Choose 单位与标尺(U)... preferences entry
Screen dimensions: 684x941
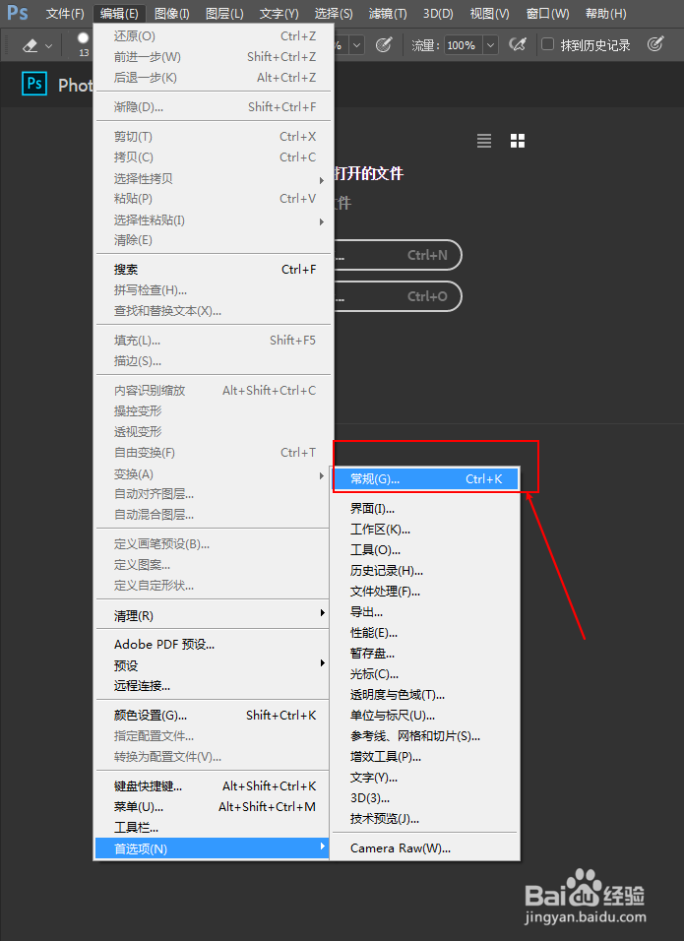click(426, 716)
